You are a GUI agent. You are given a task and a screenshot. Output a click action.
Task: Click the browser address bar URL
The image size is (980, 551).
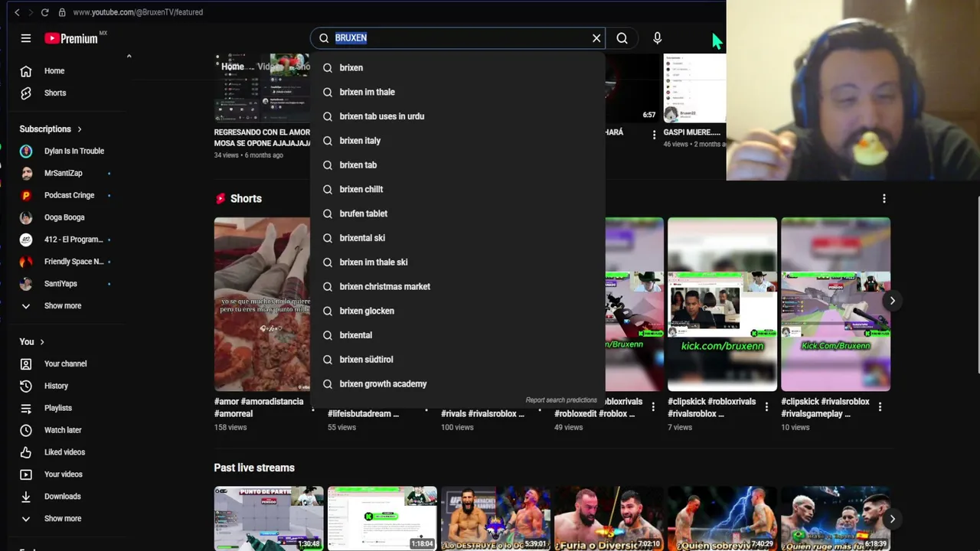pos(138,12)
